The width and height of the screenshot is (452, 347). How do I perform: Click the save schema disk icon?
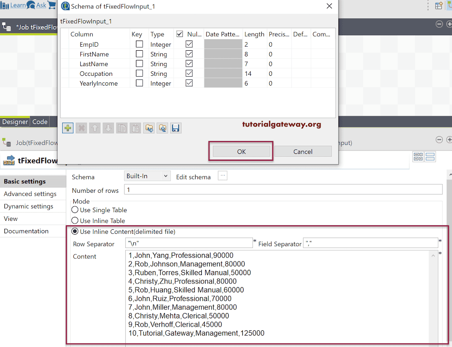pyautogui.click(x=176, y=128)
